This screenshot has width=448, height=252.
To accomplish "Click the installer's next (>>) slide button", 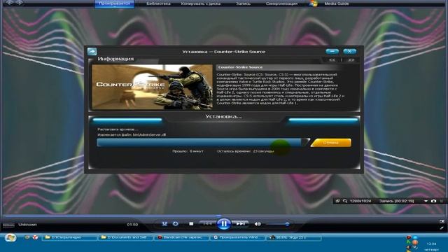I will click(351, 60).
